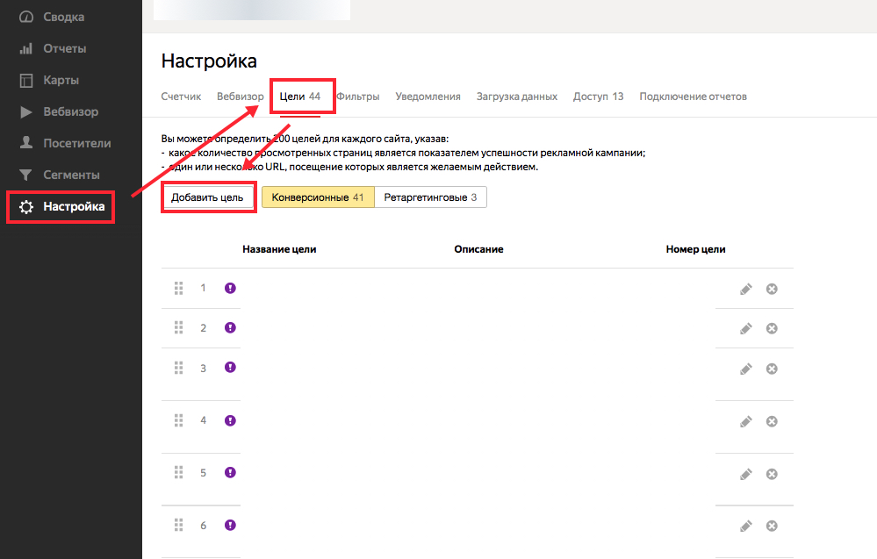Switch to the Уведомления tab
This screenshot has width=877, height=559.
pos(428,97)
